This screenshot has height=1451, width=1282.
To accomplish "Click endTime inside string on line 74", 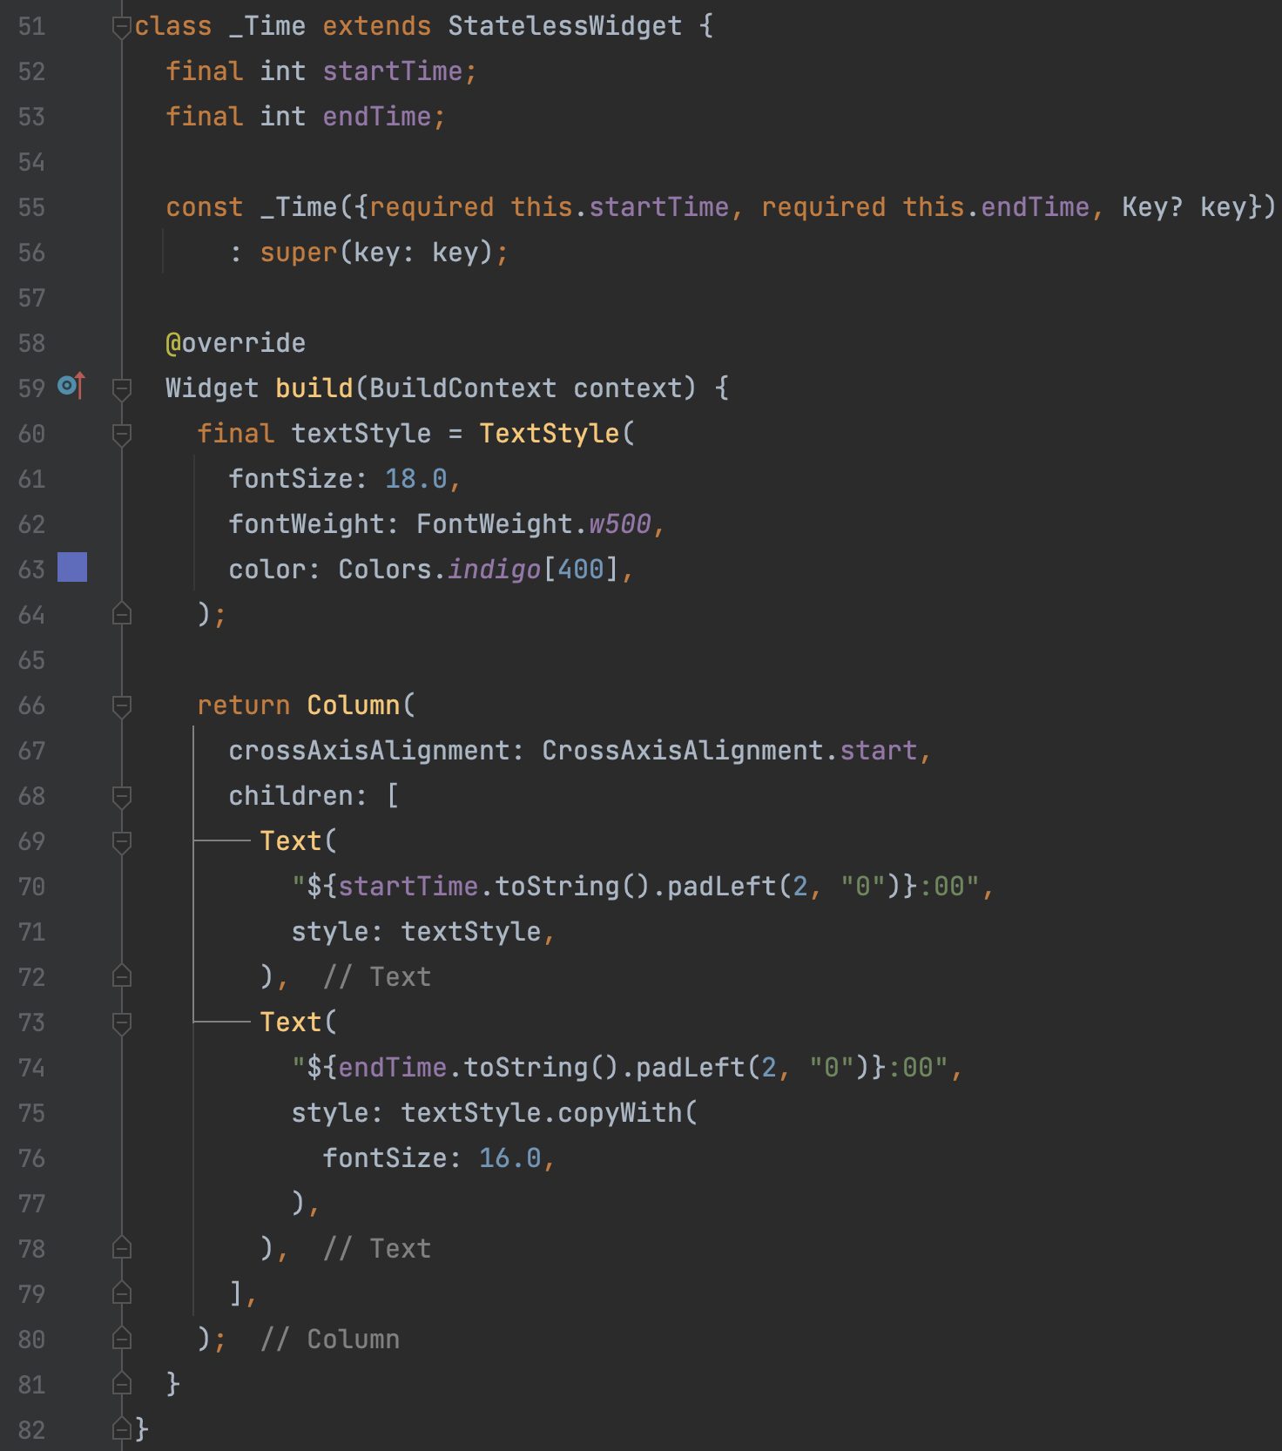I will [393, 1068].
